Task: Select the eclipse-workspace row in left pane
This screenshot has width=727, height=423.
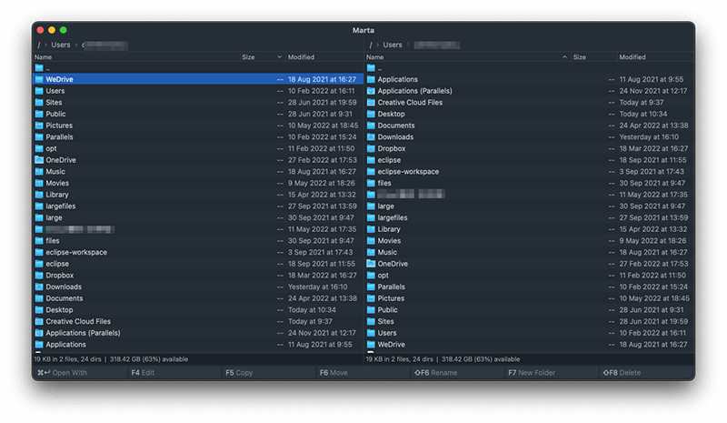Action: pos(198,252)
